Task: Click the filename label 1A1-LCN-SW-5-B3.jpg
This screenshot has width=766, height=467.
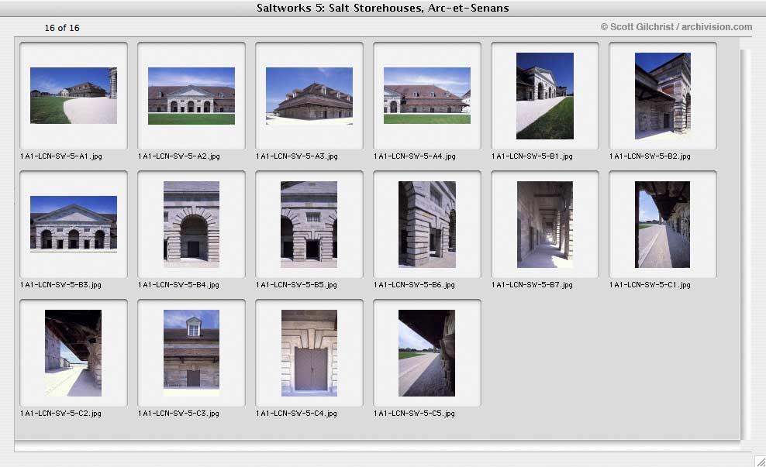Action: (x=61, y=284)
